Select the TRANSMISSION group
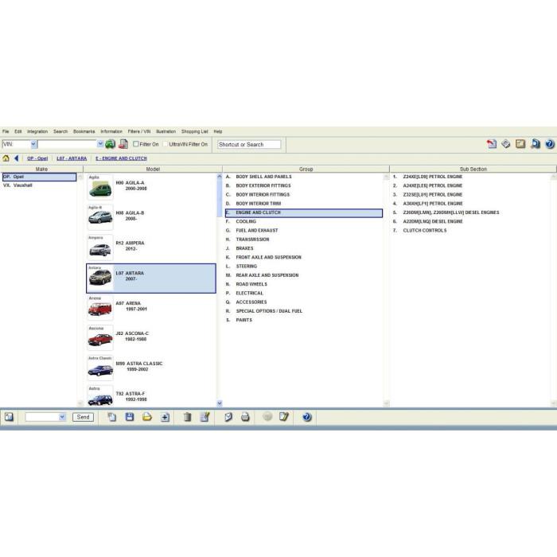 click(252, 240)
